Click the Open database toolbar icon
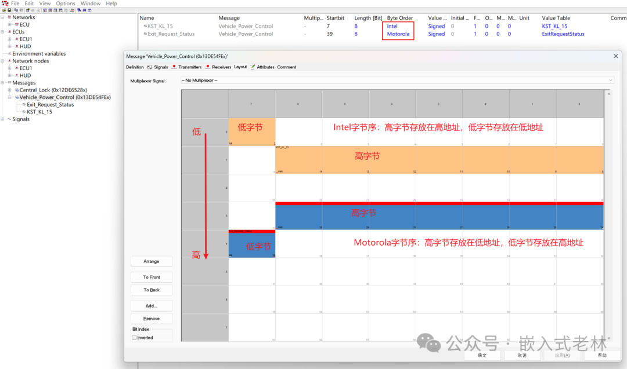 [5, 10]
